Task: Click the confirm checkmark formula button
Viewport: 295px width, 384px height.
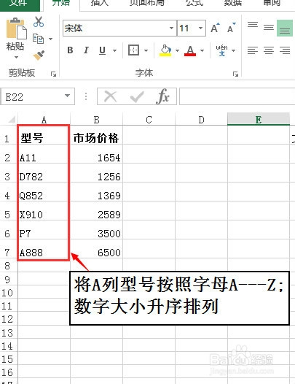Action: 137,97
